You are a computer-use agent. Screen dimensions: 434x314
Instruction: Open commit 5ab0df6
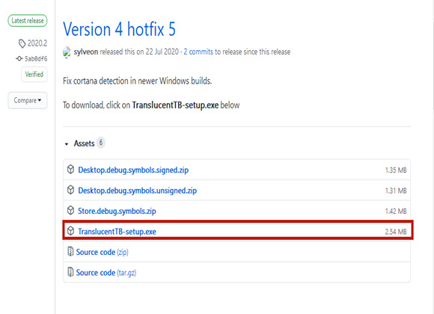point(36,58)
